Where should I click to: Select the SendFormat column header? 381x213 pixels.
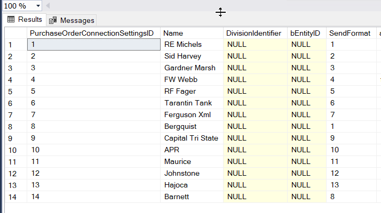[x=351, y=33]
